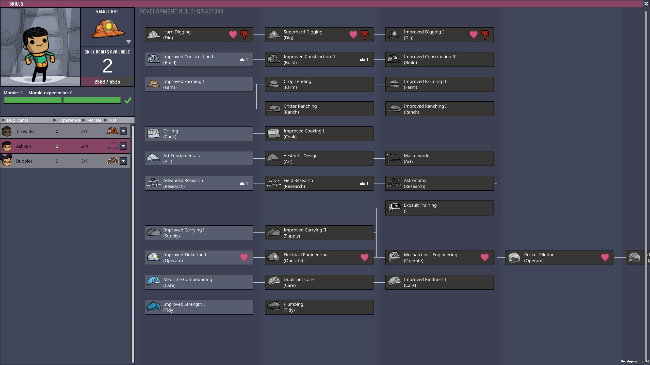Click the skill tree vertical scrollbar
The height and width of the screenshot is (365, 650).
click(x=646, y=177)
